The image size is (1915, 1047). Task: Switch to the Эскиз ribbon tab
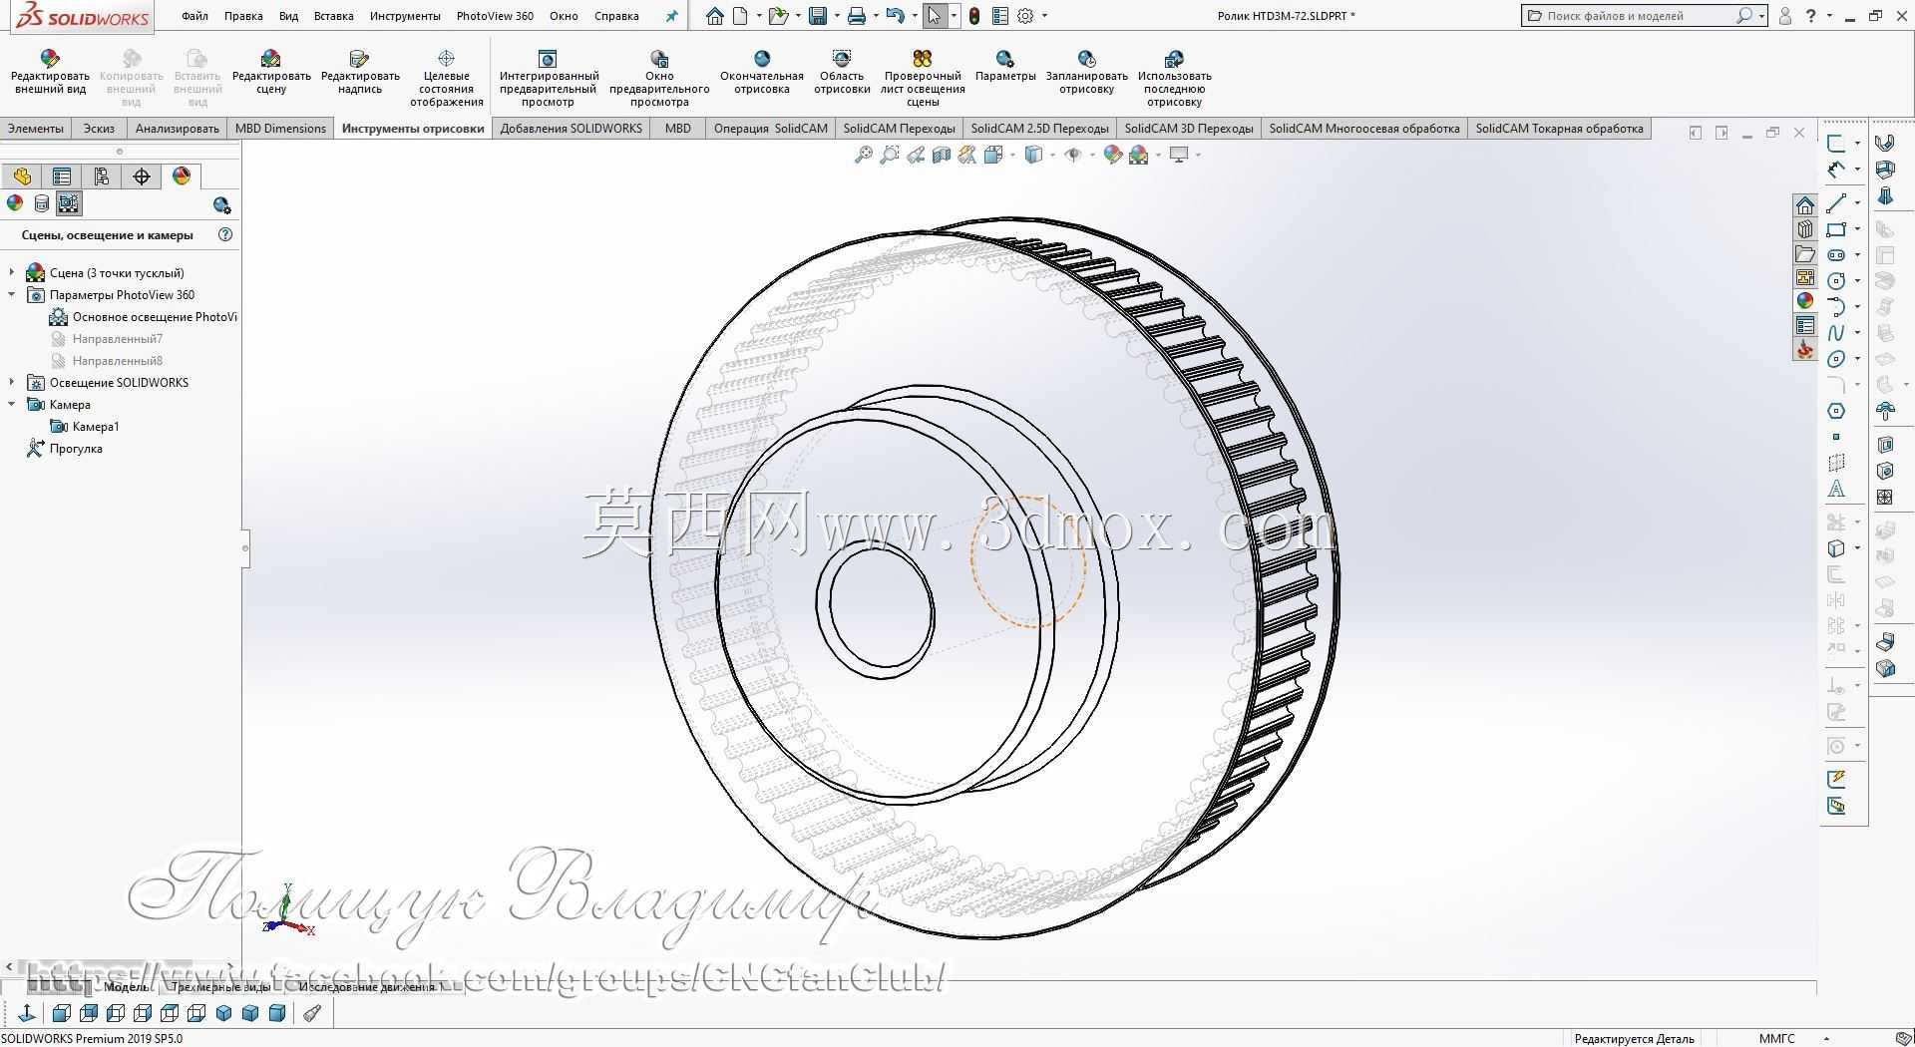point(99,129)
